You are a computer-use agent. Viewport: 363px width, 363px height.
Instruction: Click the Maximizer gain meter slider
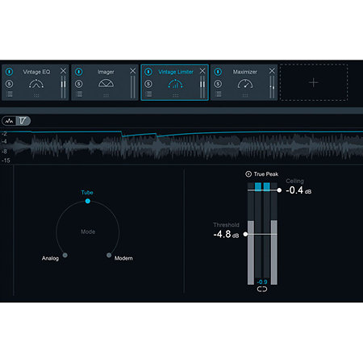click(x=272, y=87)
